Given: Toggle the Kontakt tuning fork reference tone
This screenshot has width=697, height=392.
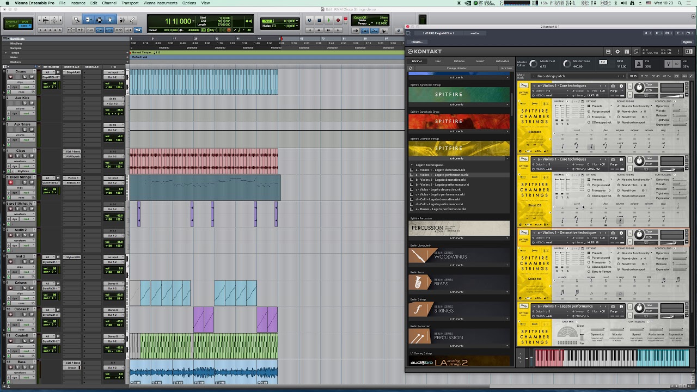Looking at the screenshot, I should click(668, 64).
